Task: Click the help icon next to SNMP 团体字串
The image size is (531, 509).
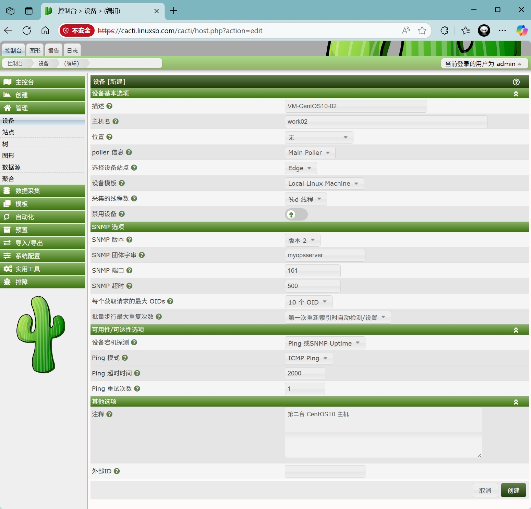Action: (142, 255)
